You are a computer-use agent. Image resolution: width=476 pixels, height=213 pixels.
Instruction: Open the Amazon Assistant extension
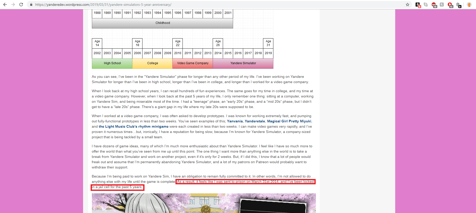click(x=418, y=5)
